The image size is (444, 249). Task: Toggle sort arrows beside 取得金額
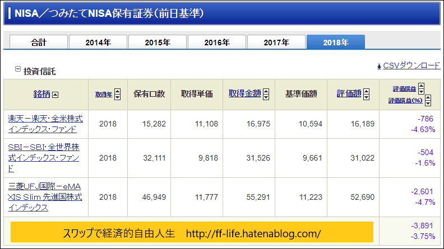pos(266,94)
